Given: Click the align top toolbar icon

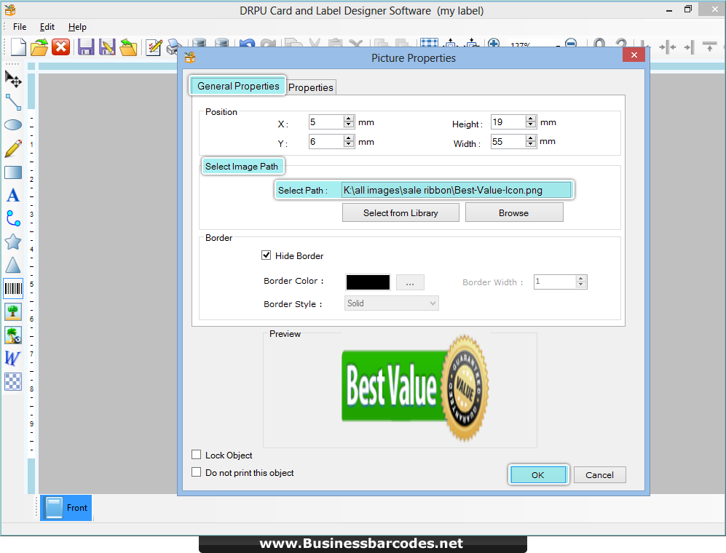Looking at the screenshot, I should pyautogui.click(x=709, y=47).
